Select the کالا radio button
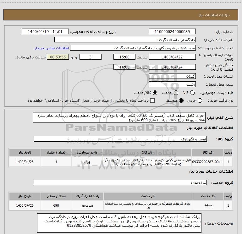The height and width of the screenshot is (234, 242). [x=192, y=93]
